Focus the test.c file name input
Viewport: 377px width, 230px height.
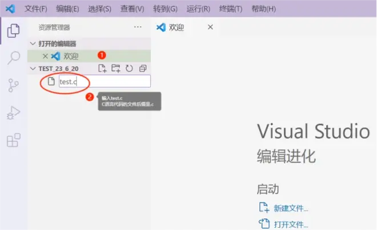[105, 81]
